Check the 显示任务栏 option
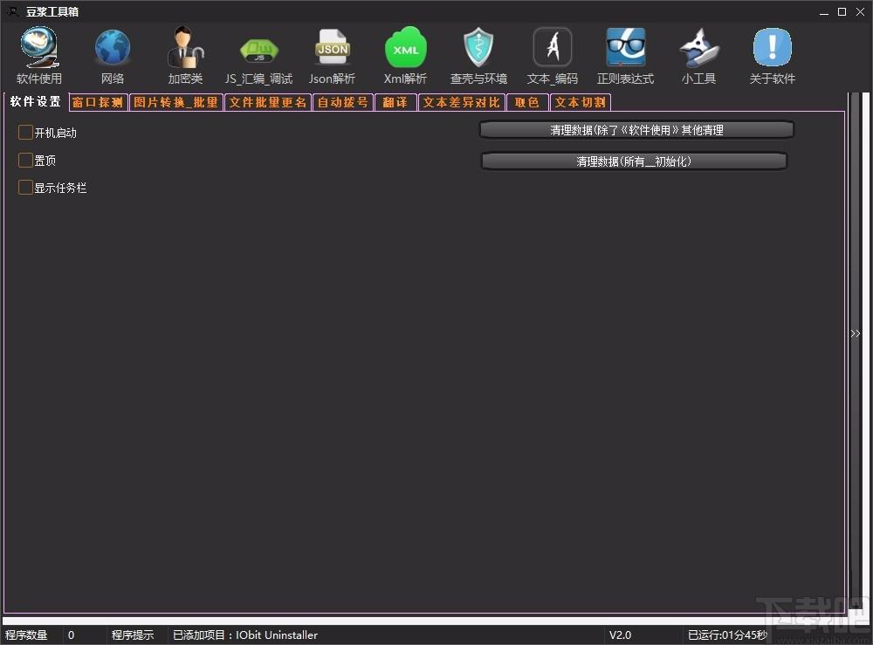 pos(25,188)
